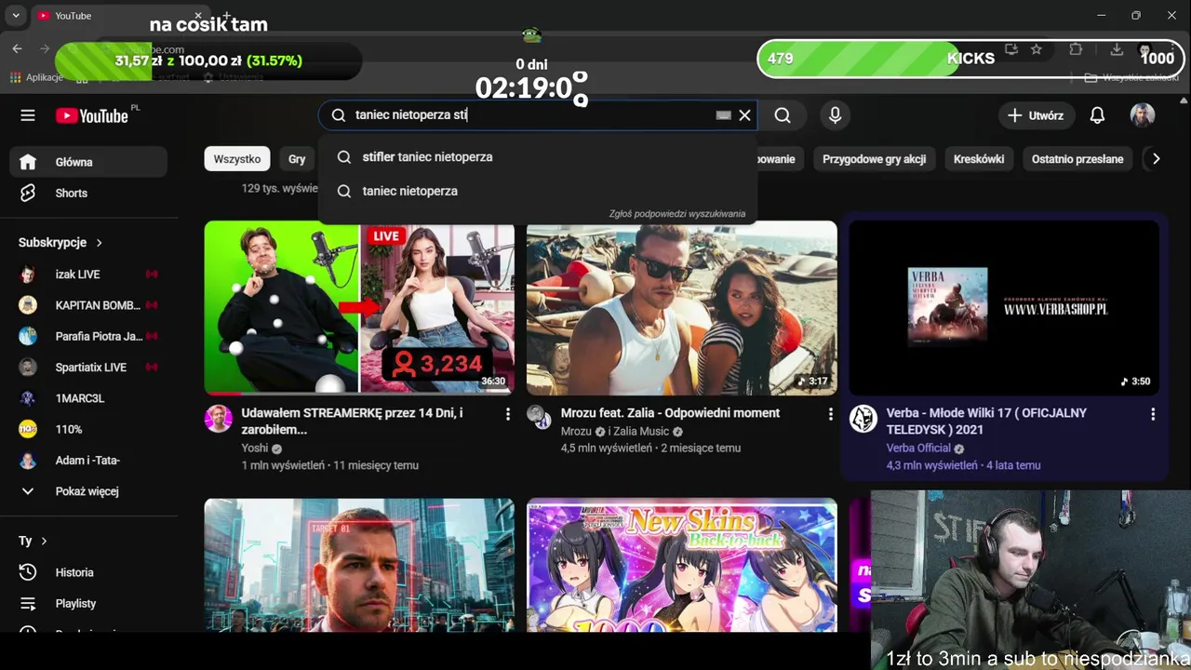This screenshot has height=670, width=1191.
Task: Click Zgłoś podpowiedzi wyszukiwania link
Action: [x=677, y=213]
